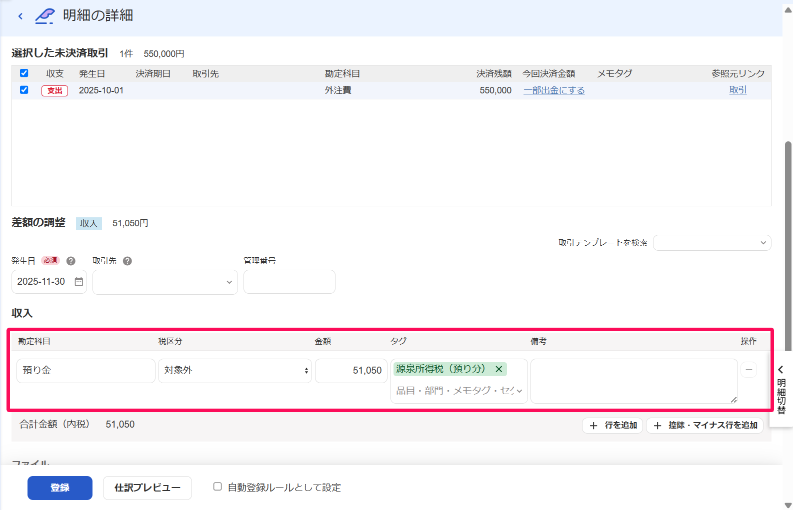
Task: Toggle the select-all checkbox in table header
Action: pos(24,73)
